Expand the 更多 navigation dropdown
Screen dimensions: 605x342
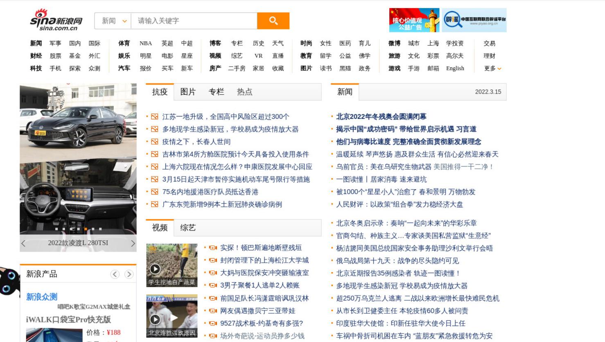pyautogui.click(x=492, y=68)
